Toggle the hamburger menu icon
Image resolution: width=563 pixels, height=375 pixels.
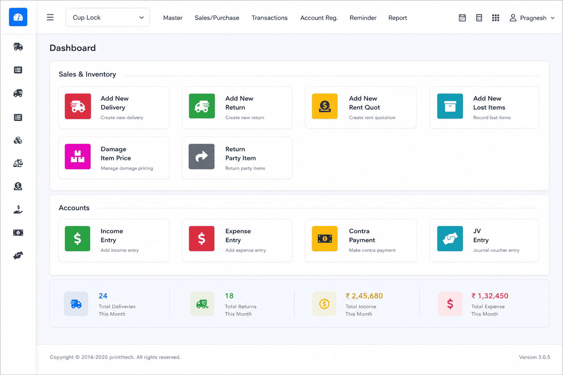pos(50,17)
